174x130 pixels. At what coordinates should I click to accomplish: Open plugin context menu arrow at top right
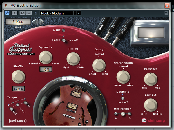pos(166,13)
